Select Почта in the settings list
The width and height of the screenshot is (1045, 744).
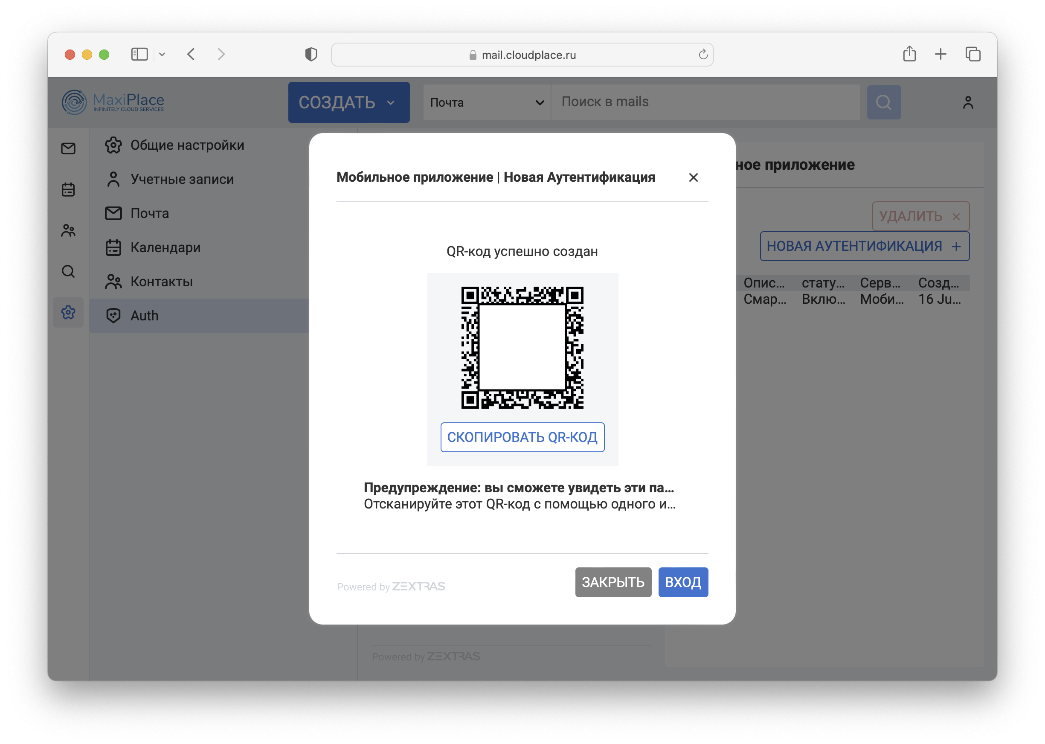[x=199, y=213]
